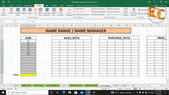Add a new sheet with plus icon
Viewport: 169px width, 95px height.
coord(133,85)
